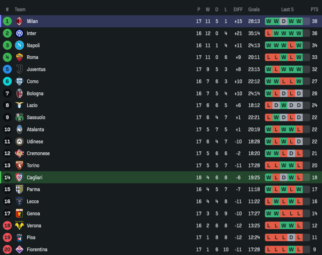Viewport: 322px width, 255px height.
Task: Click the Napoli club logo
Action: click(x=19, y=45)
